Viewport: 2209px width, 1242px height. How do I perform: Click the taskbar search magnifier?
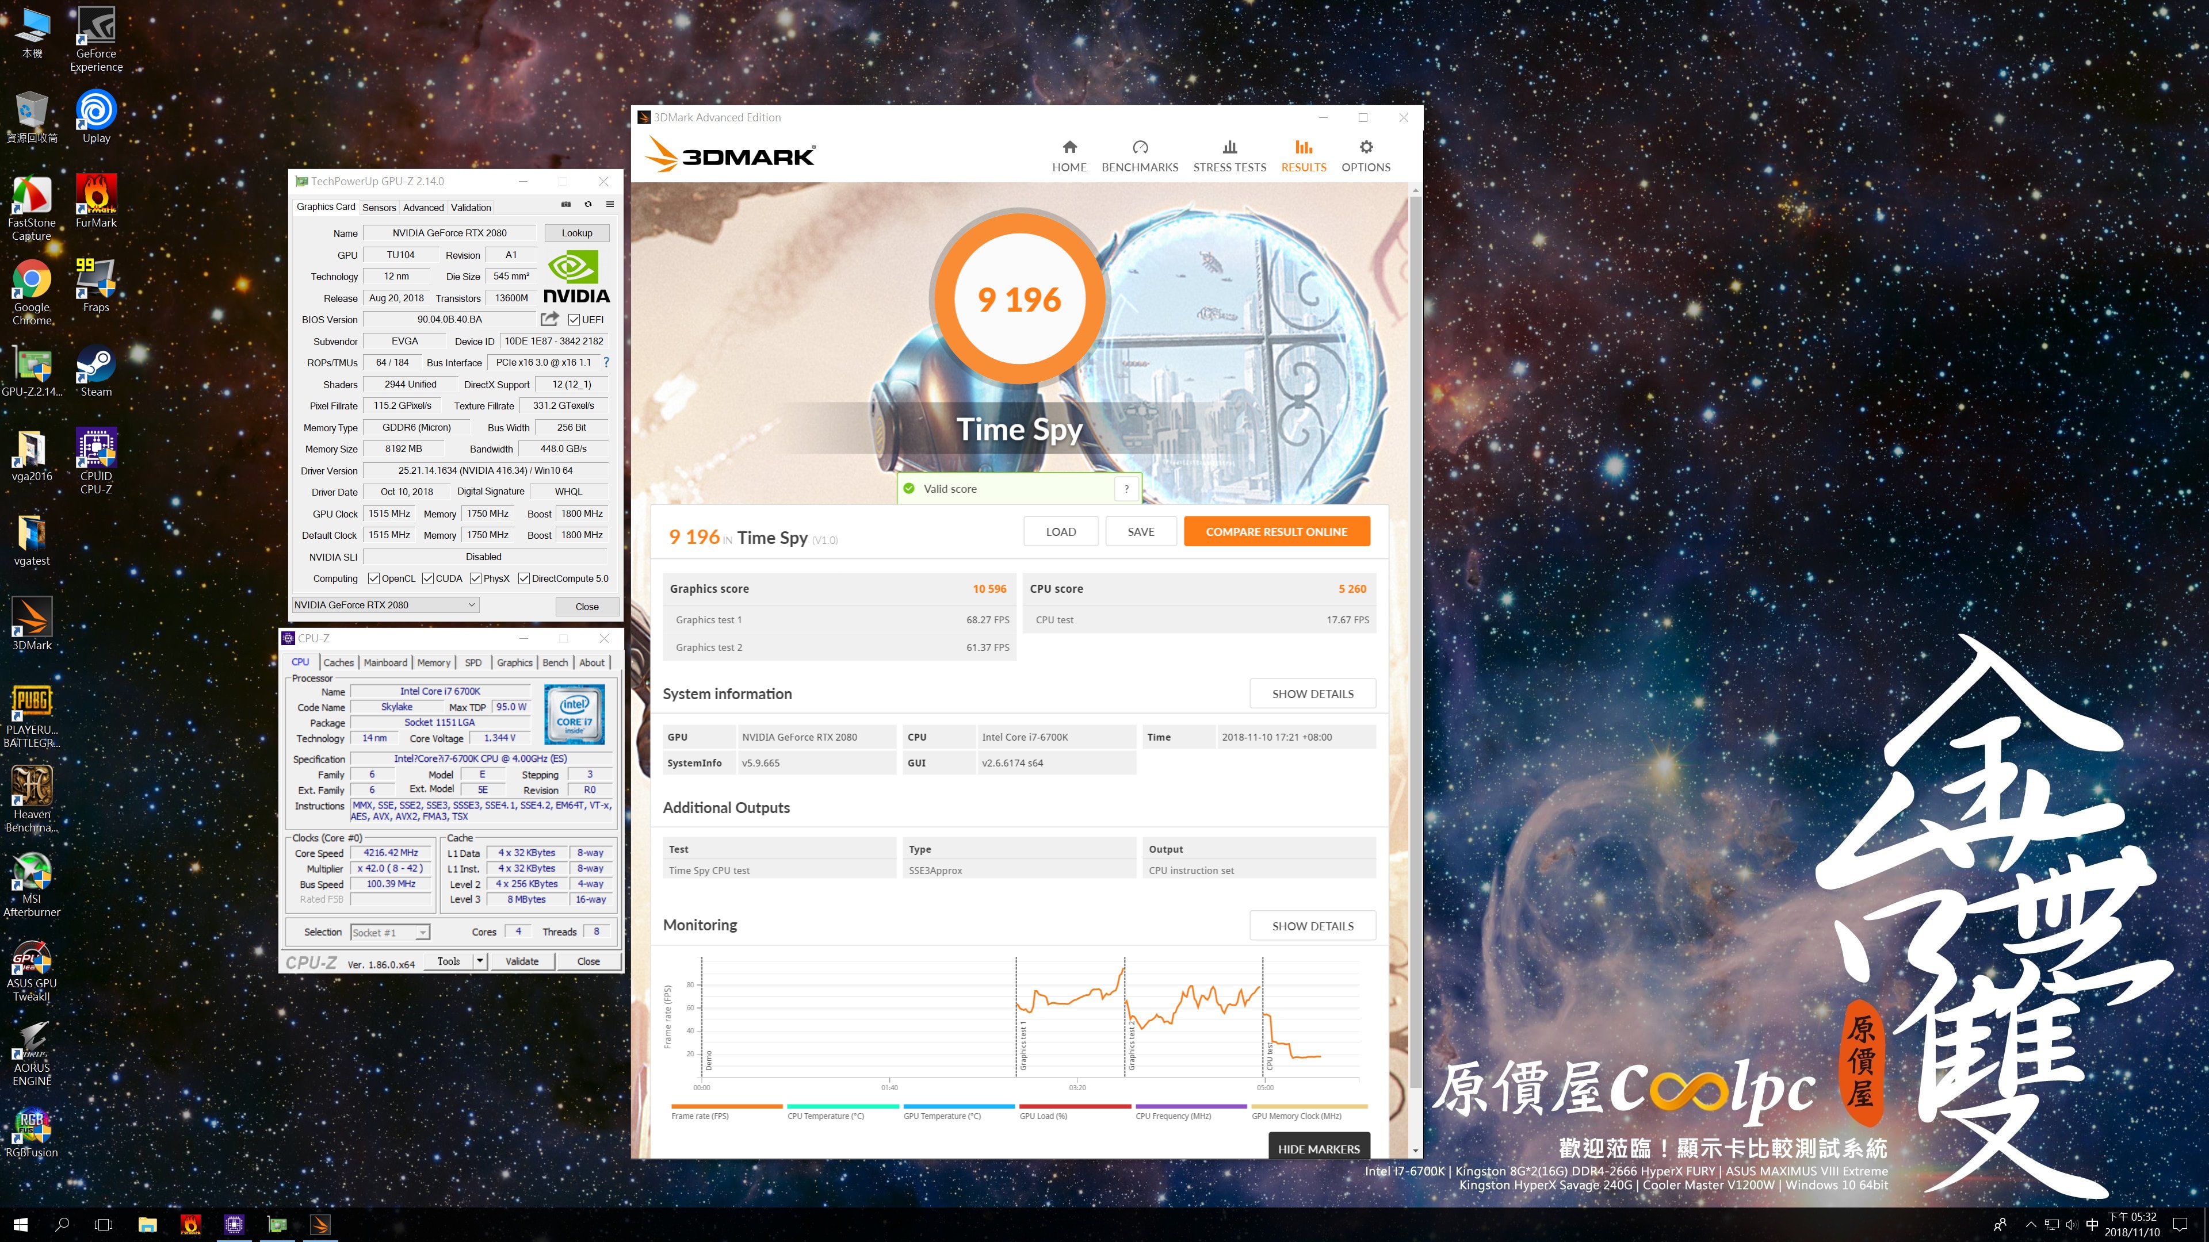(62, 1225)
